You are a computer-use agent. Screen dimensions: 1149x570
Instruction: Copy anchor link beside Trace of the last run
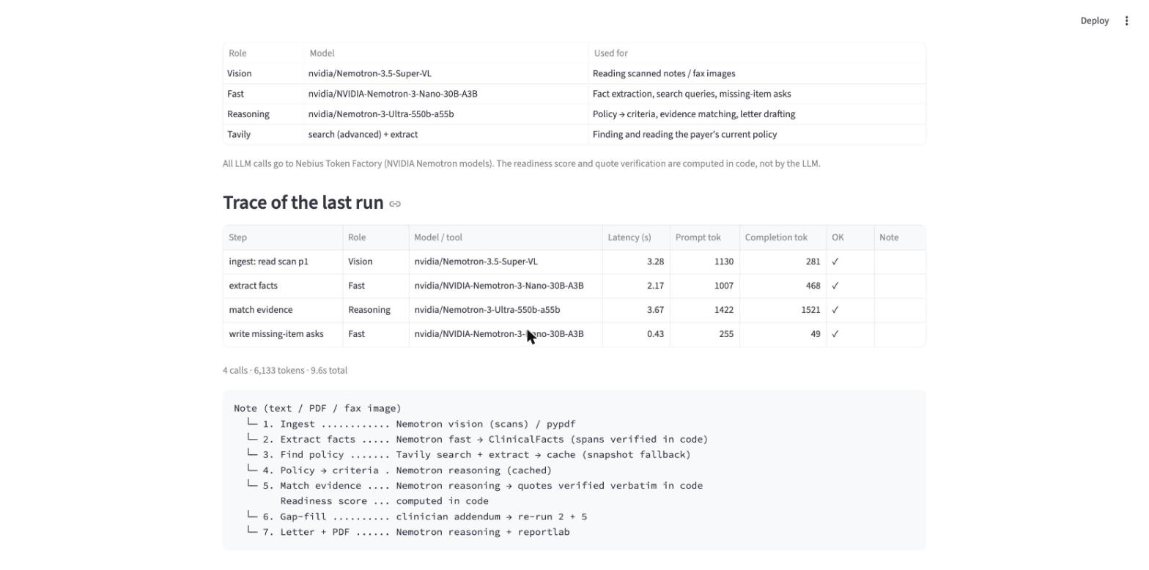click(x=395, y=204)
